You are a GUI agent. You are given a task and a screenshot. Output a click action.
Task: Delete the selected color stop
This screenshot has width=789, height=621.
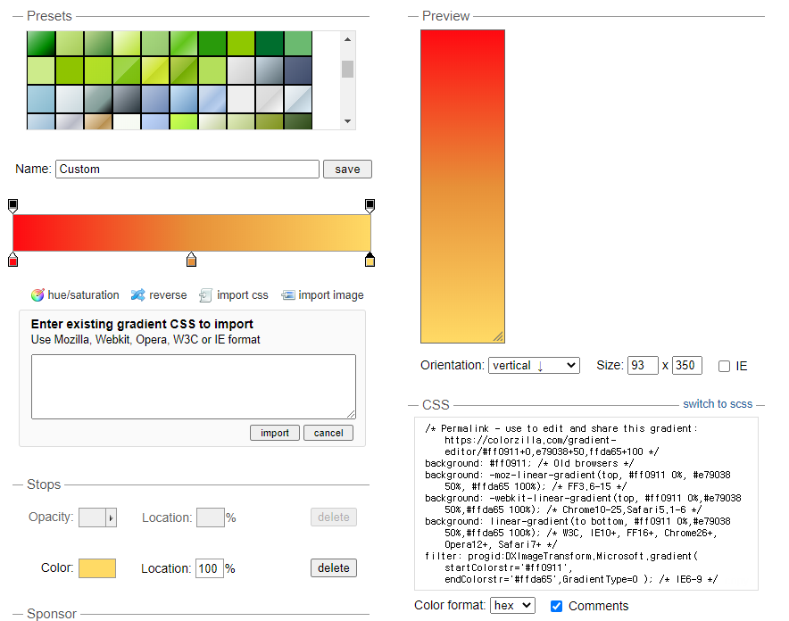point(334,568)
